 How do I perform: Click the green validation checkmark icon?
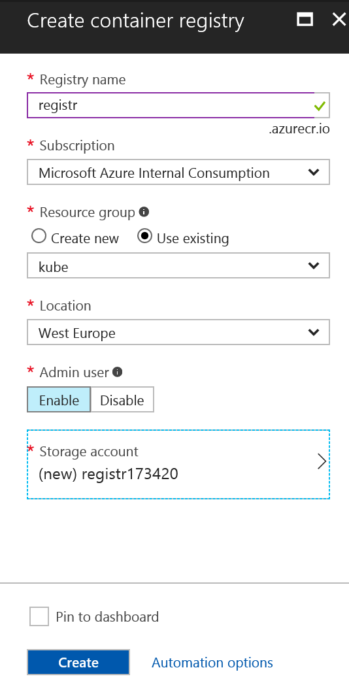[x=320, y=106]
